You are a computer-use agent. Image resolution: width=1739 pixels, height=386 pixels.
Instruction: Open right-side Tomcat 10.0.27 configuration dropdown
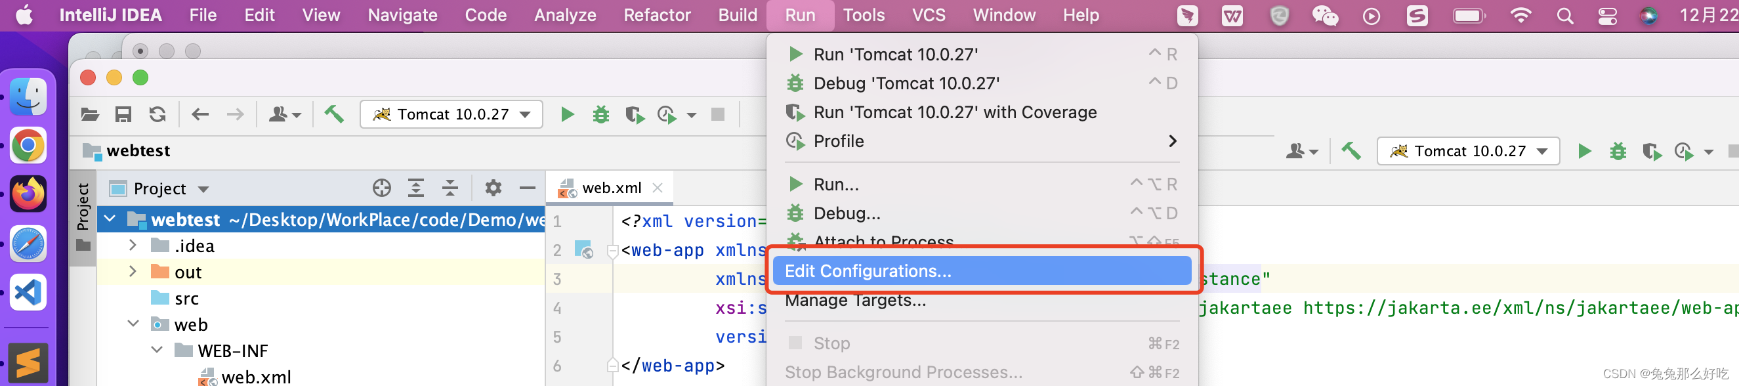click(1468, 150)
